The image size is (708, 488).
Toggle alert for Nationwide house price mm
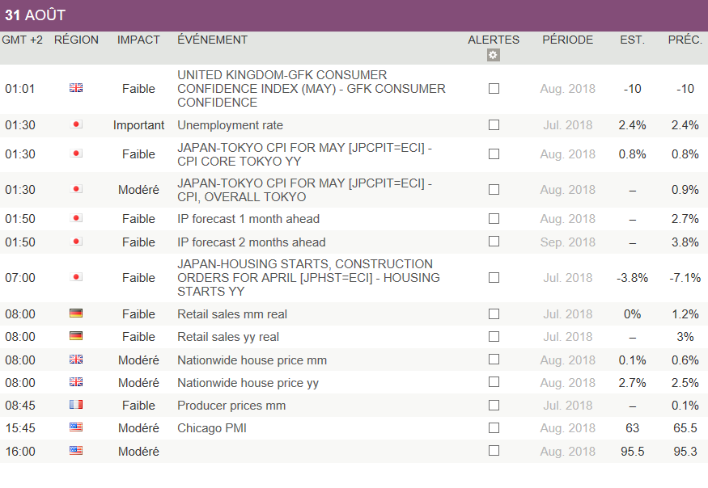pos(494,360)
